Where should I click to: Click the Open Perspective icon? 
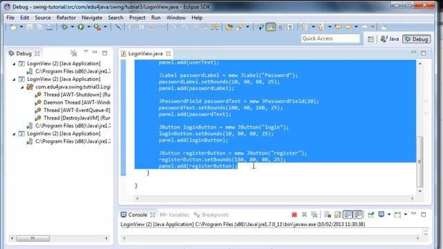pos(371,39)
